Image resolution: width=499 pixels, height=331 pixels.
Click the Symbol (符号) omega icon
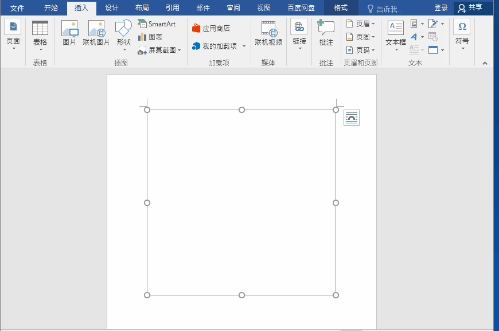pyautogui.click(x=462, y=26)
